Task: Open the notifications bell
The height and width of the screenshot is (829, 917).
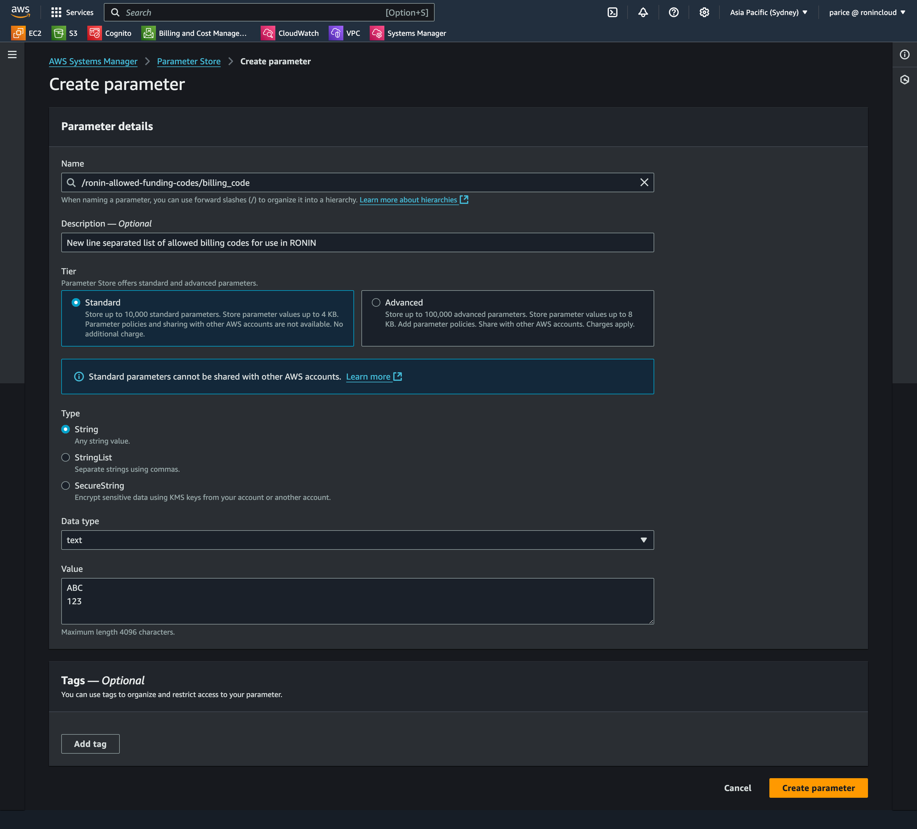Action: [x=643, y=12]
